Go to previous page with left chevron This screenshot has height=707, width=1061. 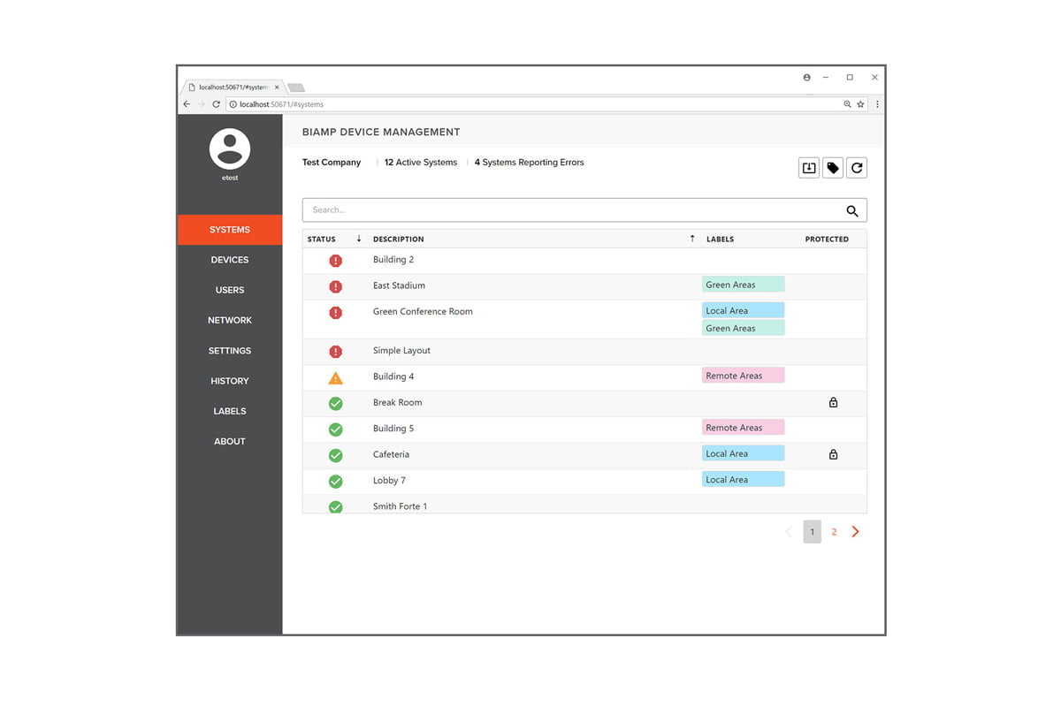(x=789, y=532)
